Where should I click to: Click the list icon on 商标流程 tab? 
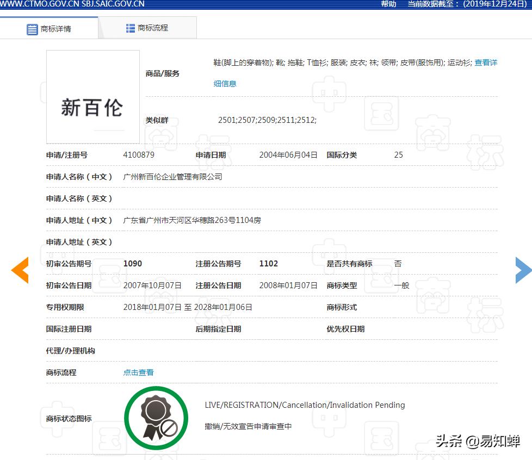click(x=131, y=27)
